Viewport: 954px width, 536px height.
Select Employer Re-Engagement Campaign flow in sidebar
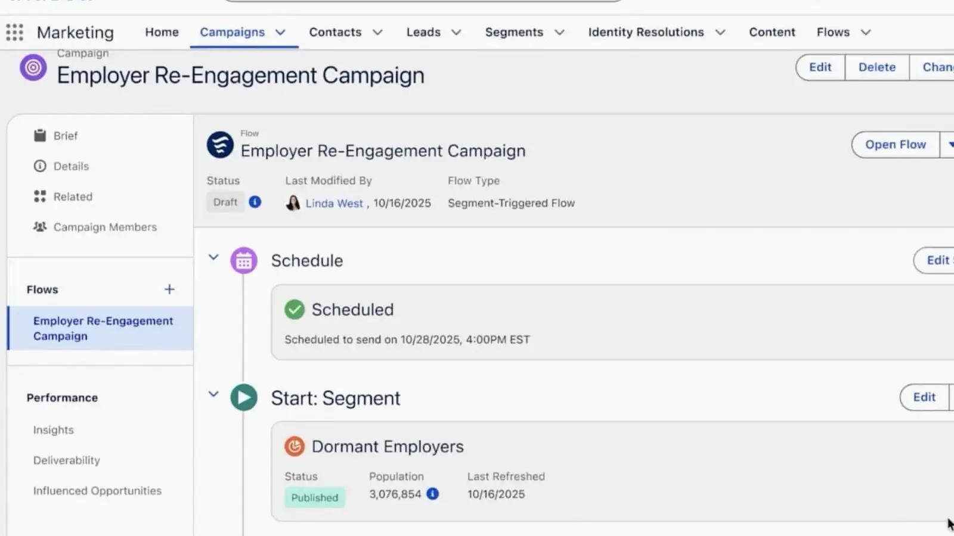(x=100, y=328)
